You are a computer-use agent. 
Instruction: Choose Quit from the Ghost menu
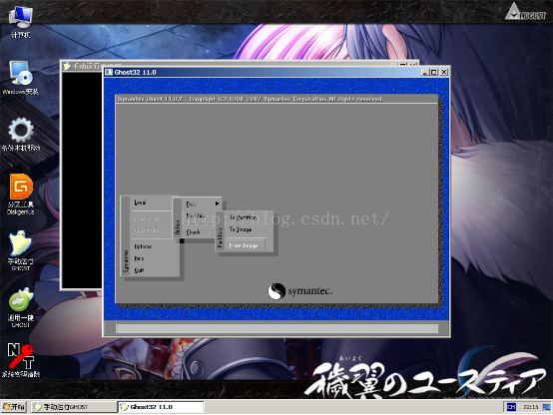click(x=139, y=270)
